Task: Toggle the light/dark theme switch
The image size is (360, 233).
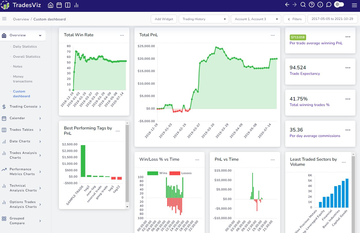Action: click(339, 5)
